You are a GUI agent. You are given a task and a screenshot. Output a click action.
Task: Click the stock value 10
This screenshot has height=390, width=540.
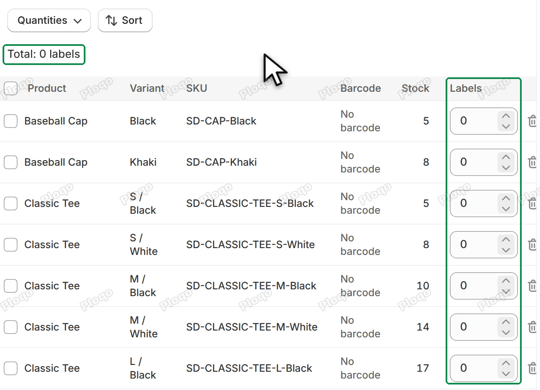pos(423,286)
